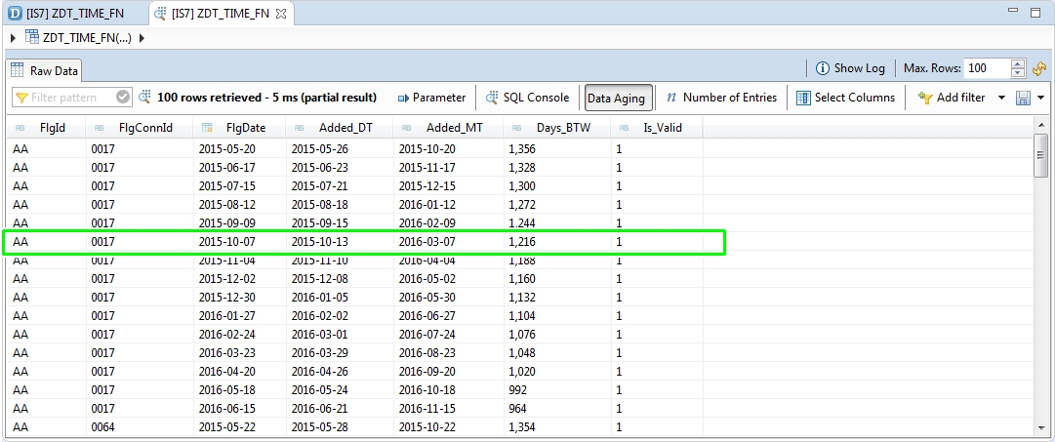Click the Add filter button

pos(952,98)
